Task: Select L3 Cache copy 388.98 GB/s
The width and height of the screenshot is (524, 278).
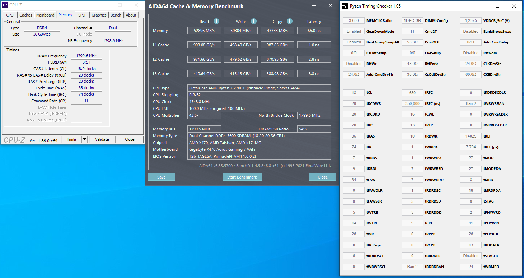Action: click(277, 74)
